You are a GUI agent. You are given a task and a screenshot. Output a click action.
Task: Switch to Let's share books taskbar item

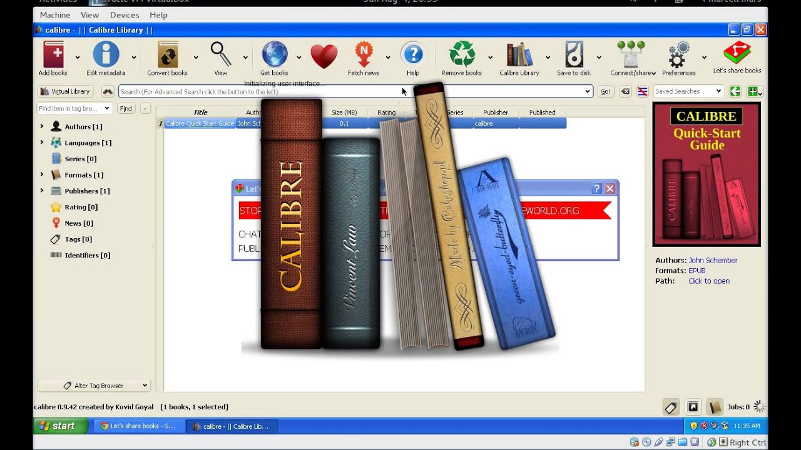140,426
